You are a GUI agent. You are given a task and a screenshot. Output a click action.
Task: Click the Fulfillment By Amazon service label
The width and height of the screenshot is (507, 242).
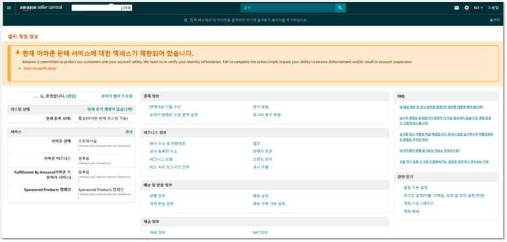click(x=43, y=174)
